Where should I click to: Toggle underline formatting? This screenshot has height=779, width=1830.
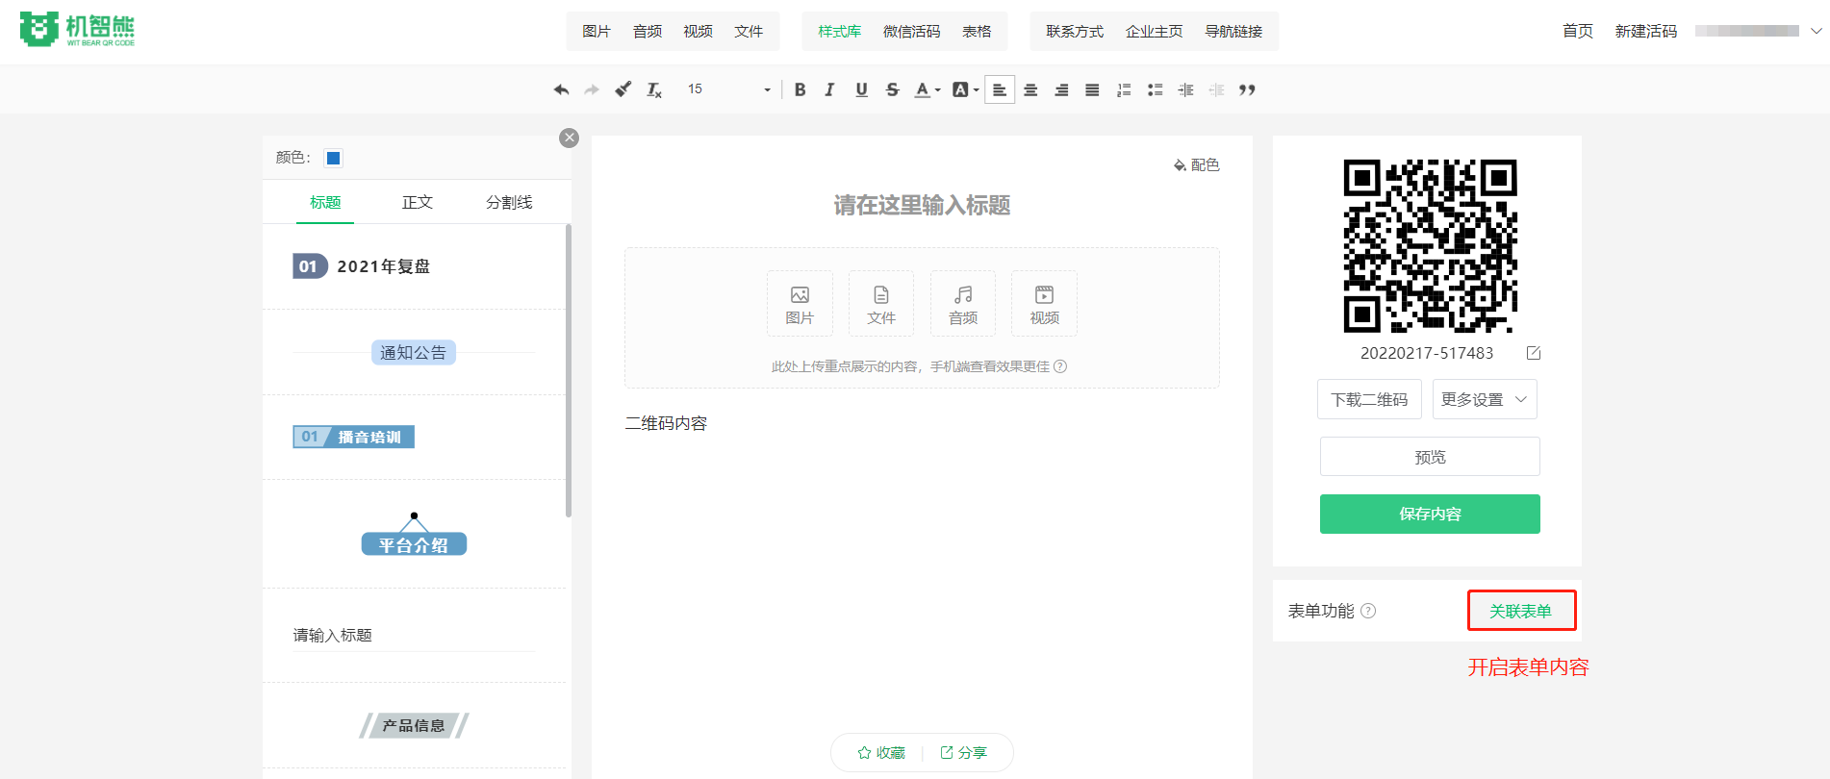[x=861, y=89]
